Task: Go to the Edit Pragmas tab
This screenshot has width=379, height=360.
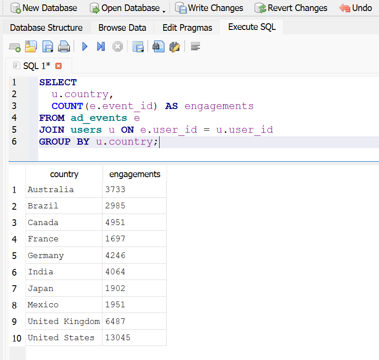Action: tap(187, 28)
